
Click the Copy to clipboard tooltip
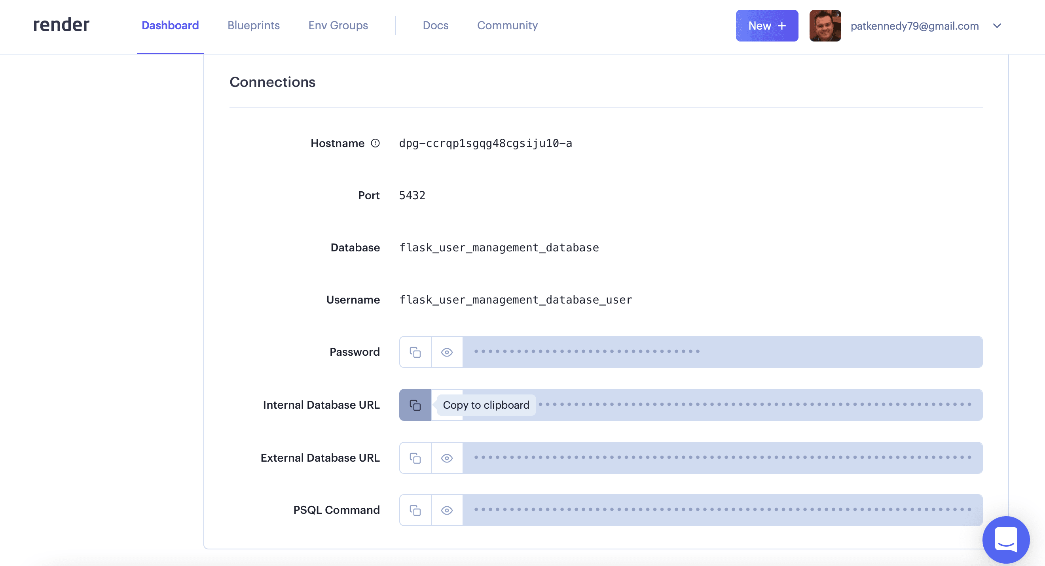click(486, 405)
